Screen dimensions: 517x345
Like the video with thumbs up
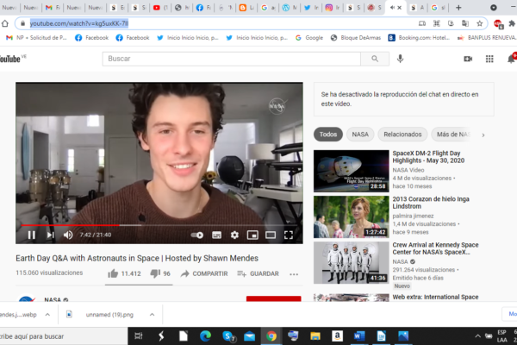click(x=113, y=273)
